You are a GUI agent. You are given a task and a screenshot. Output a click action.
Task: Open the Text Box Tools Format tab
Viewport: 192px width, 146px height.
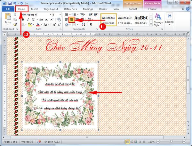[x=133, y=9]
